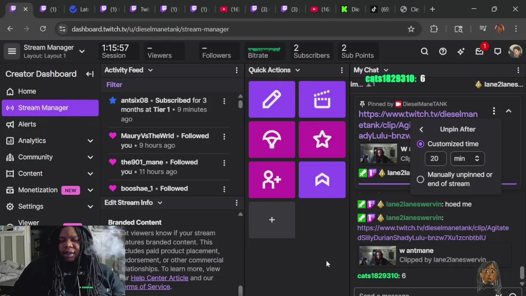Viewport: 526px width, 296px height.
Task: Open options for booshae_1 follow event
Action: coord(224,189)
